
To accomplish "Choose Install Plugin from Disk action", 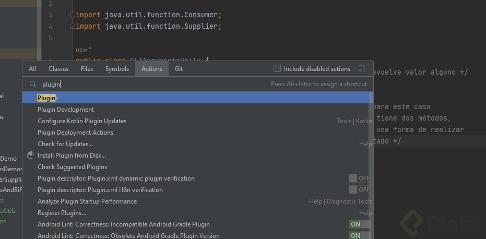I will pyautogui.click(x=72, y=156).
